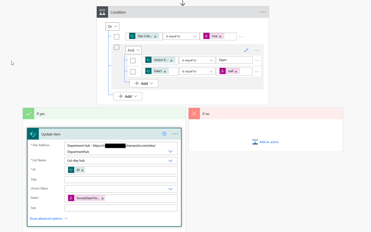371x232 pixels.
Task: Open ellipsis menu for the And group
Action: coord(257,50)
